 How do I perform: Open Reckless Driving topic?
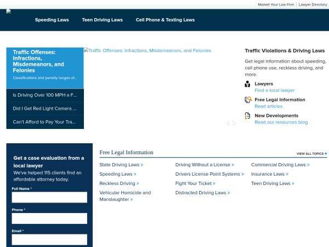tap(119, 183)
